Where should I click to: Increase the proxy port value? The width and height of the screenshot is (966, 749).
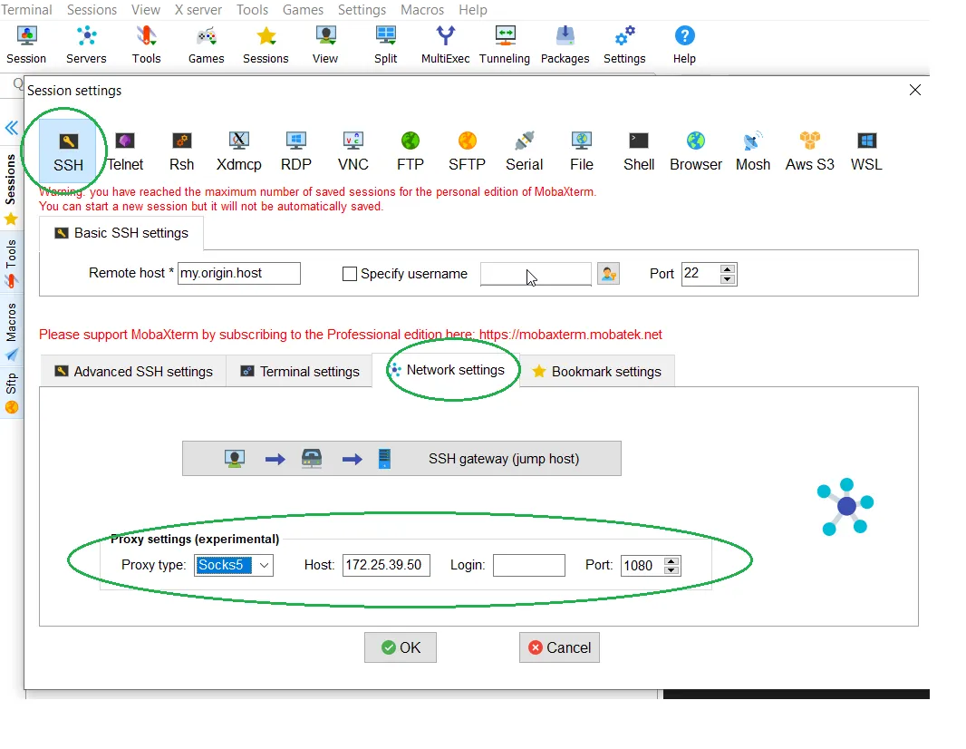click(x=671, y=561)
